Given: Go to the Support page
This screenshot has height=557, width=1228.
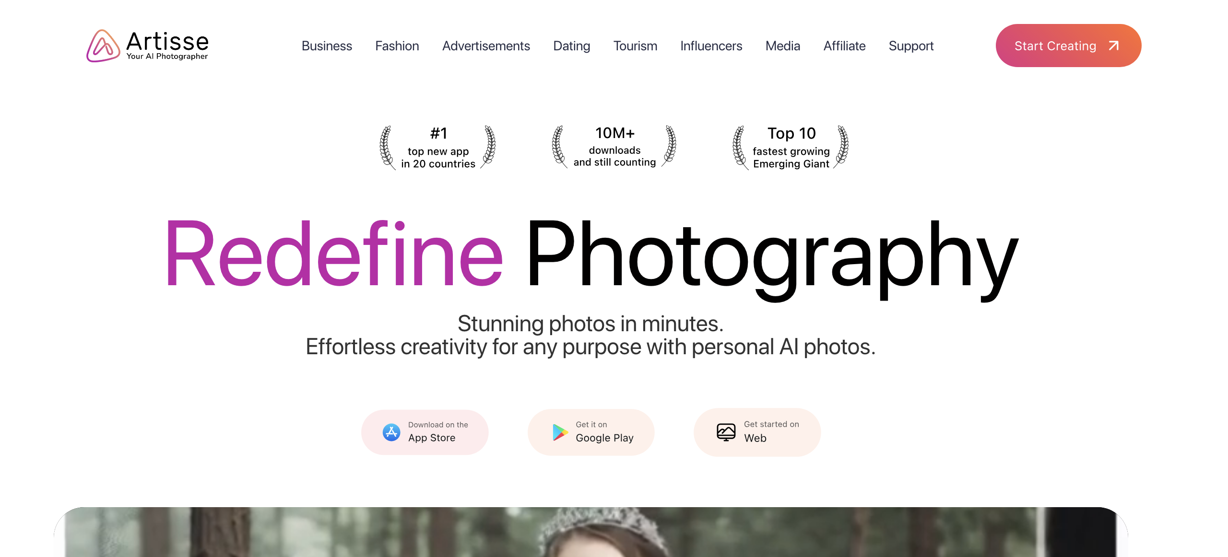Looking at the screenshot, I should pyautogui.click(x=911, y=46).
